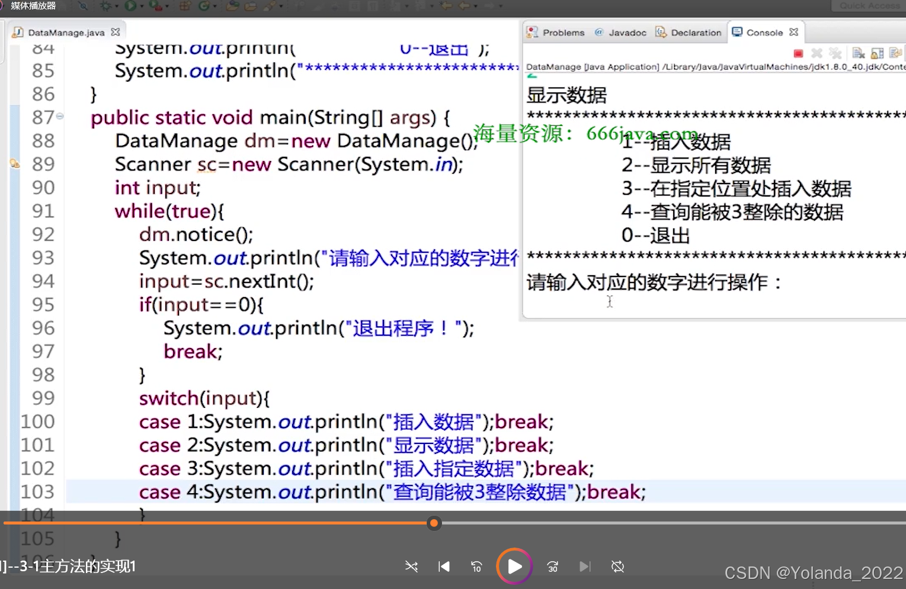Click line number 95 in the editor gutter
This screenshot has width=906, height=589.
(43, 304)
